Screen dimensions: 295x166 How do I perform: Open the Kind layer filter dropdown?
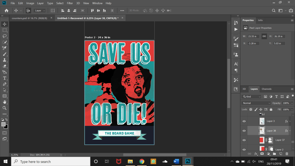(x=251, y=97)
